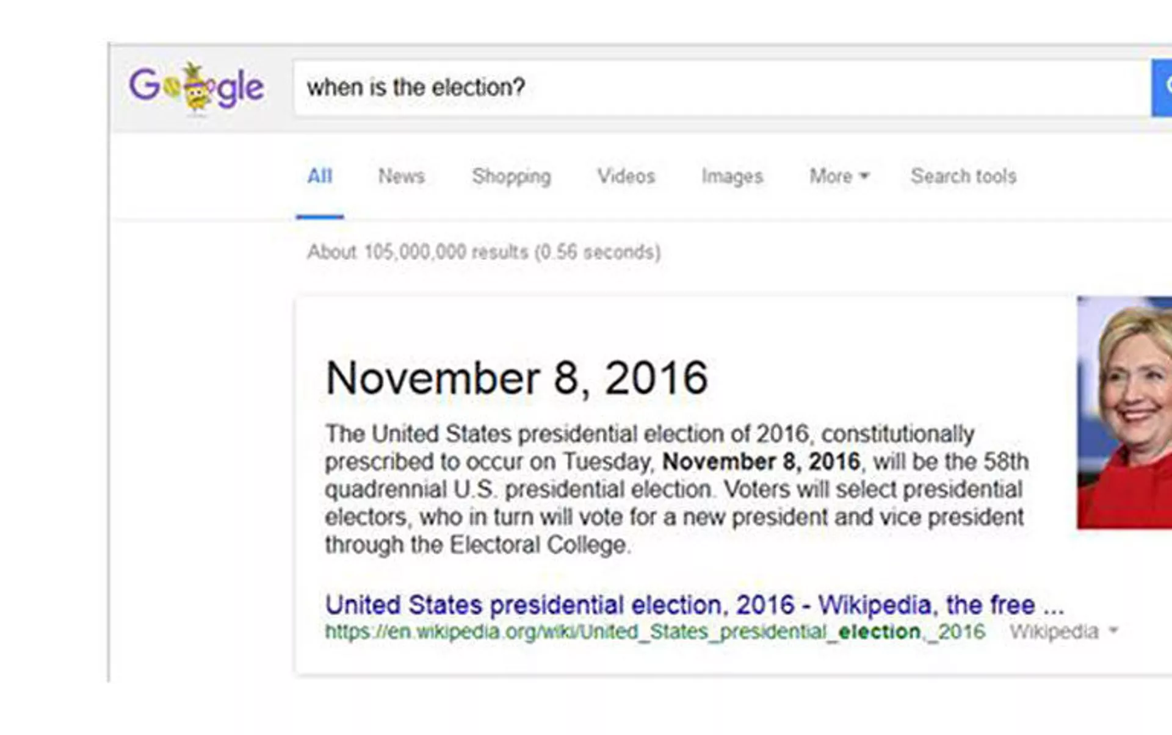Screen dimensions: 1172x735
Task: Click the blue search button
Action: (1162, 88)
